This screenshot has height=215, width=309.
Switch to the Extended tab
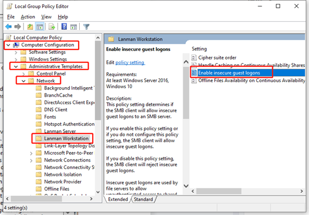(118, 199)
